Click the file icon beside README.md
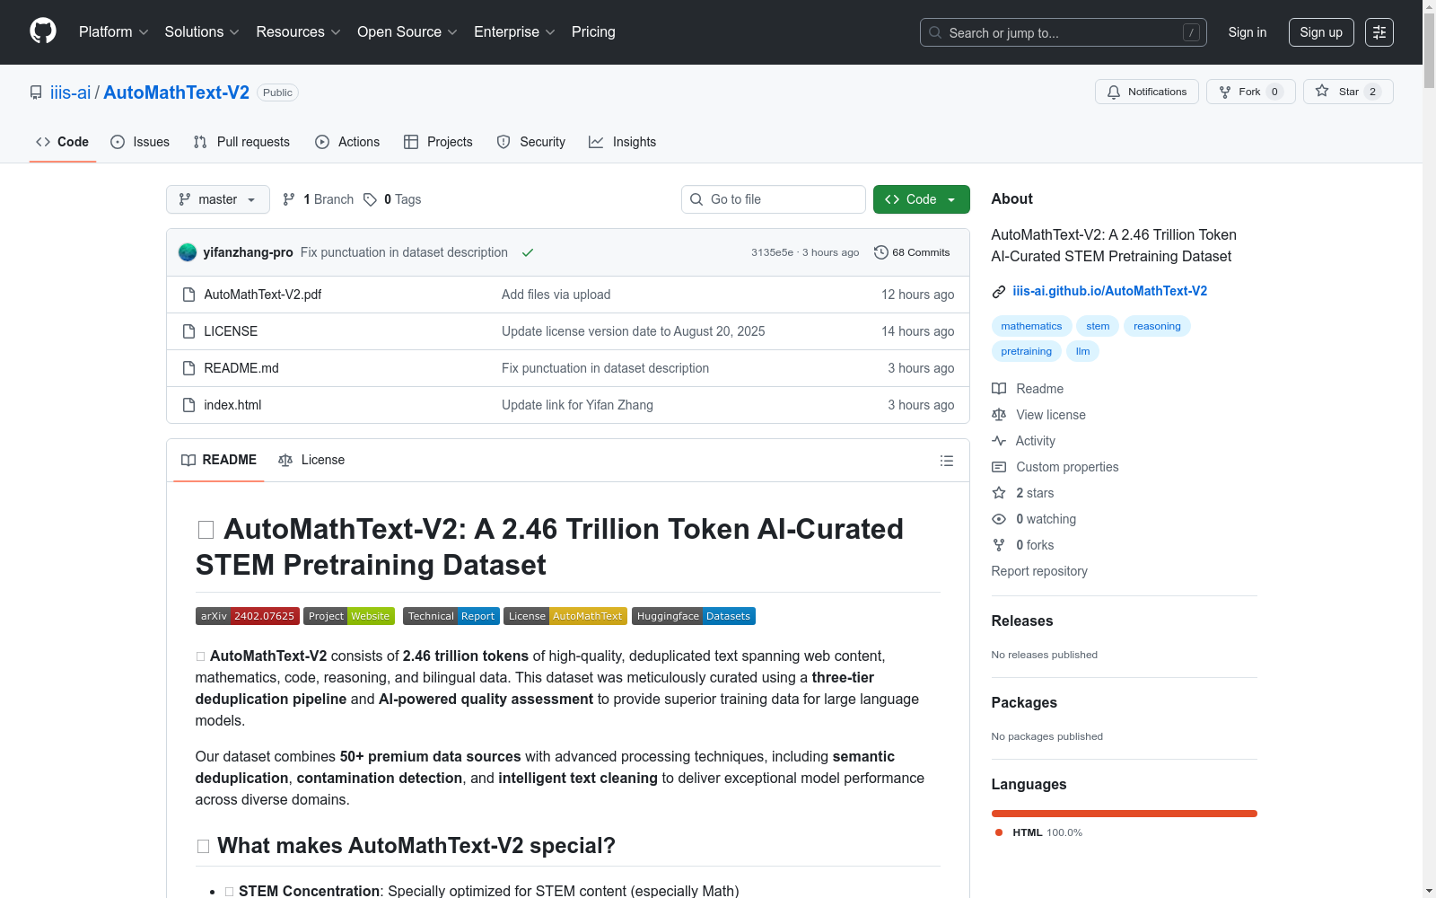This screenshot has height=898, width=1436. 188,368
